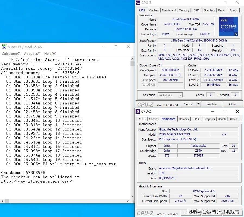Click the Tools button in CPU-Z

[x=189, y=104]
